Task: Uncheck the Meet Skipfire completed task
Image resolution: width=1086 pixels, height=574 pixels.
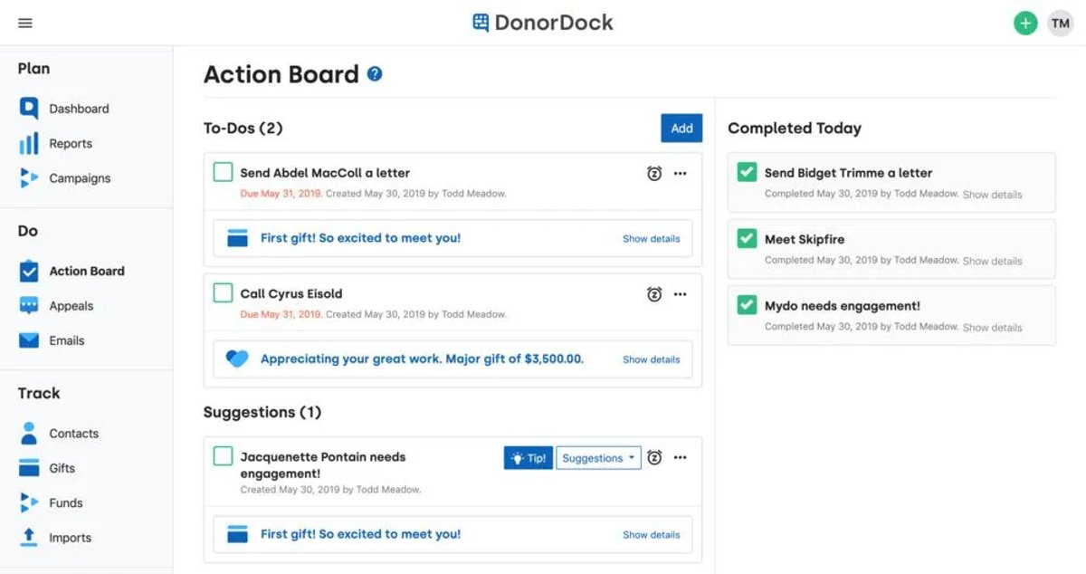Action: point(747,239)
